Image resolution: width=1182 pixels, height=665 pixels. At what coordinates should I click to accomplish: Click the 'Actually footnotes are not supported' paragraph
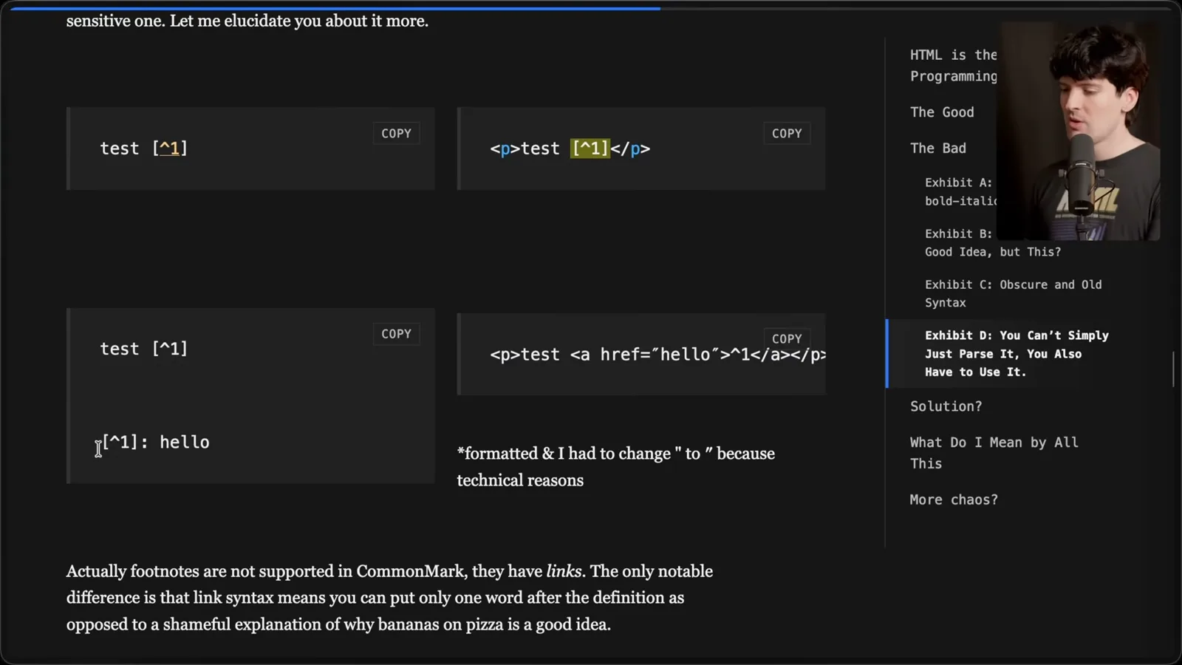tap(390, 598)
